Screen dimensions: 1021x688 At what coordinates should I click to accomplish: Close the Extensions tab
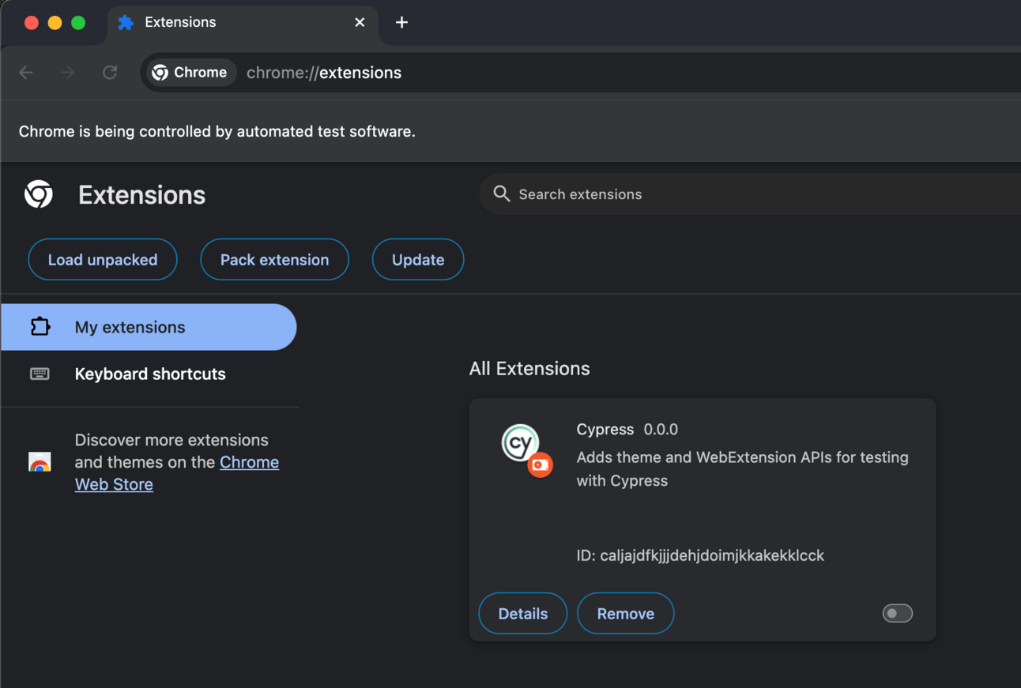pos(360,22)
